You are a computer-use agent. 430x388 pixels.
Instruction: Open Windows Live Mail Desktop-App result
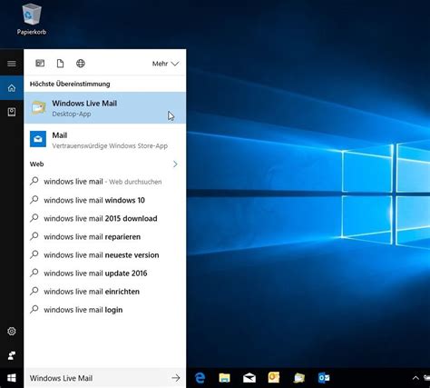(105, 108)
